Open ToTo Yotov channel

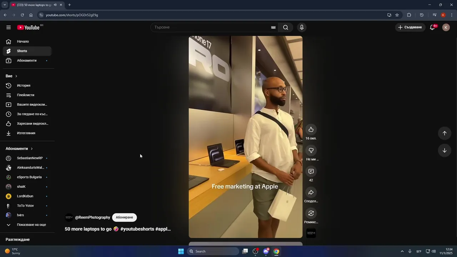[27, 206]
